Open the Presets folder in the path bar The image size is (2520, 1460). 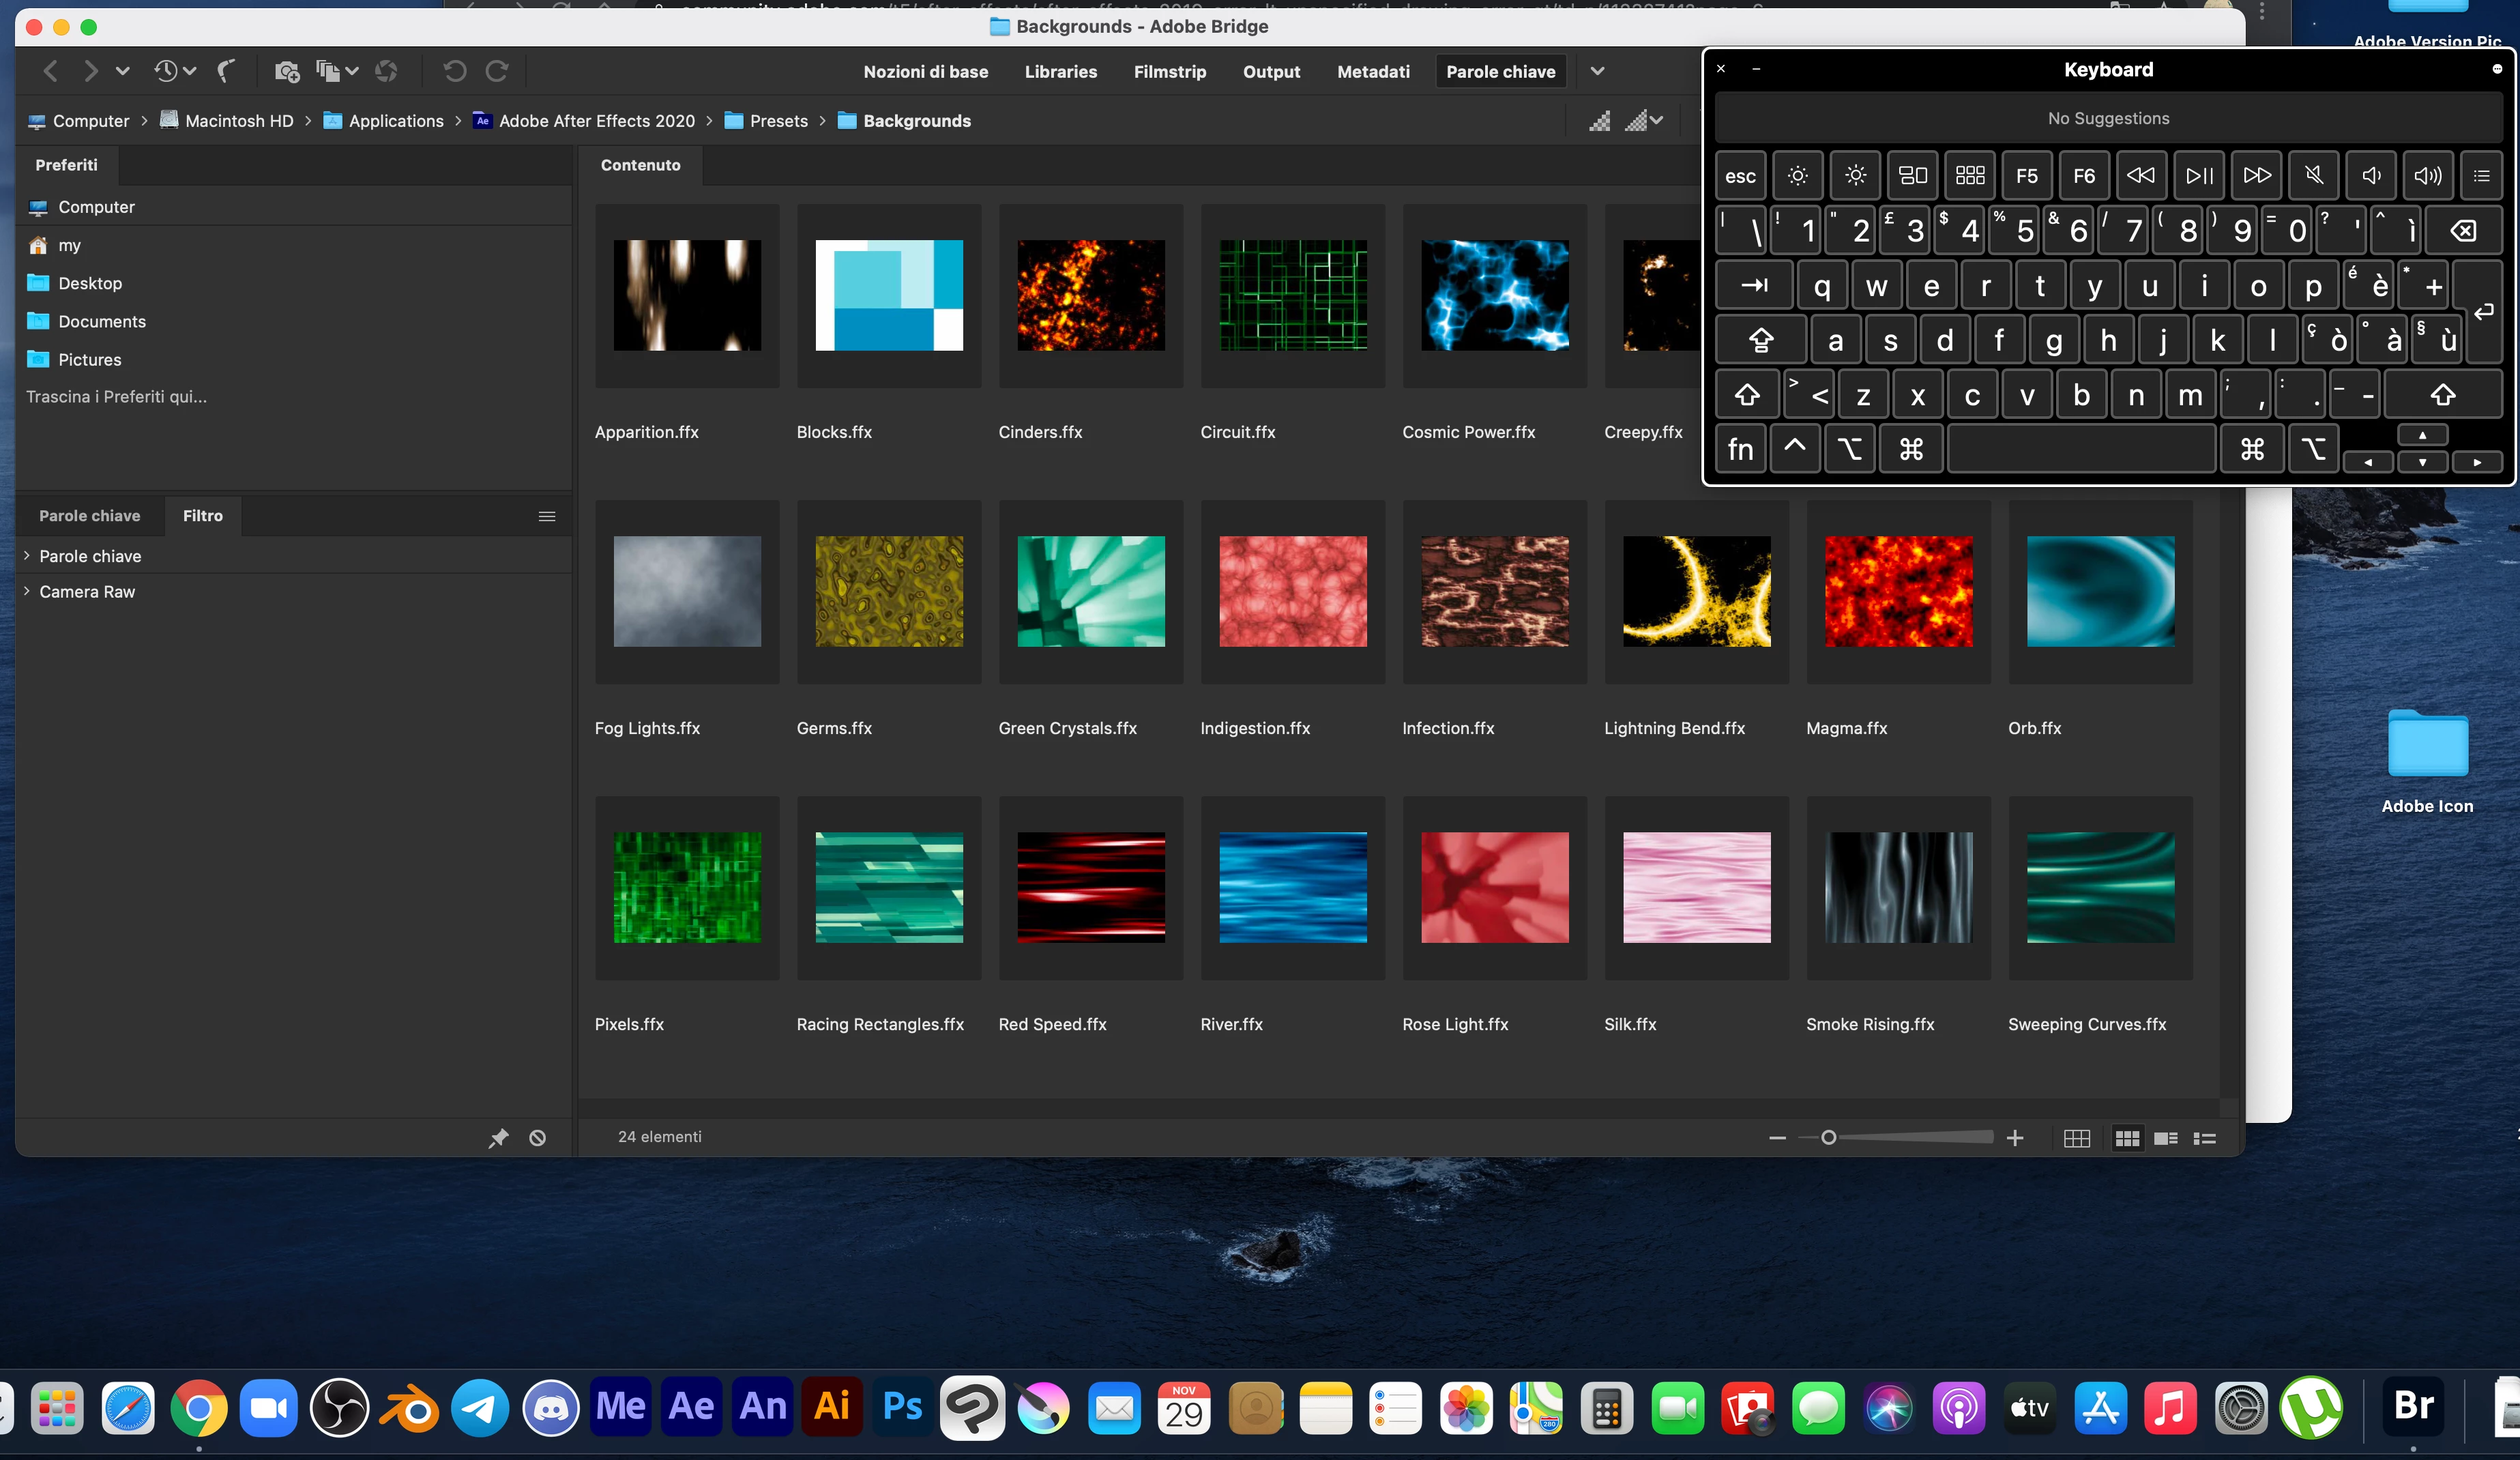(778, 121)
